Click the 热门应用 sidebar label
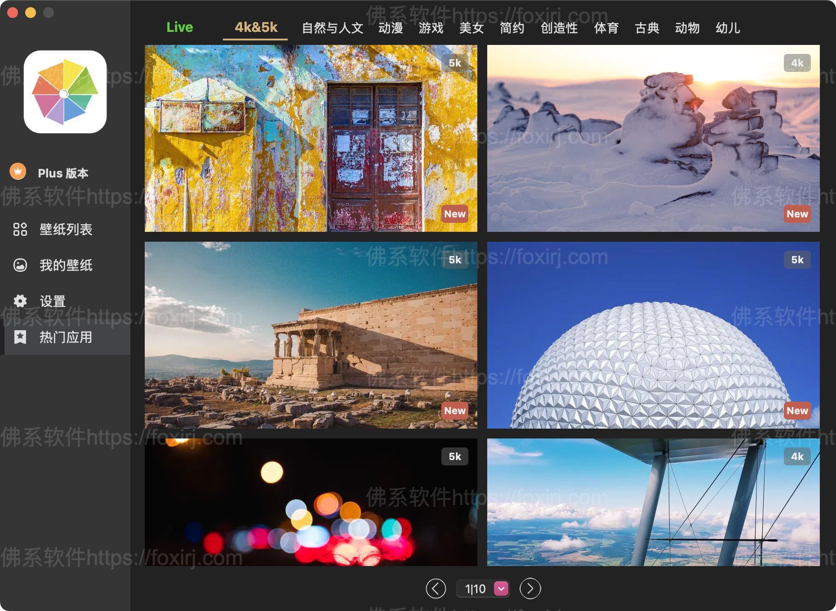 click(66, 337)
